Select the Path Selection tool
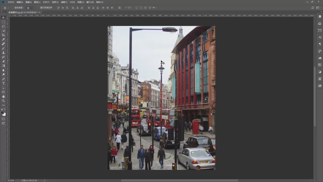Screen dimensions: 323x182 [x=3, y=88]
